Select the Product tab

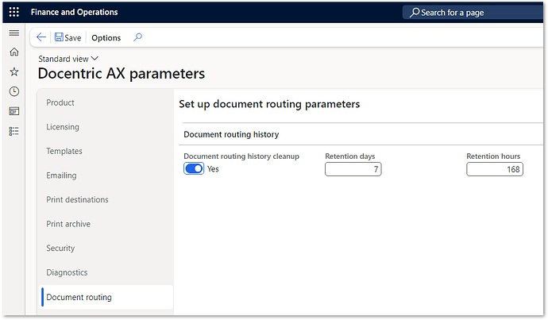[x=105, y=102]
